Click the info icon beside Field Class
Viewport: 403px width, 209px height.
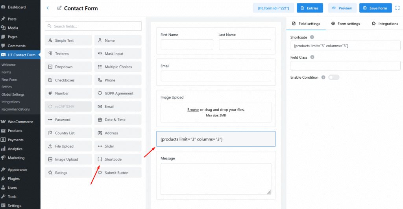pos(312,57)
